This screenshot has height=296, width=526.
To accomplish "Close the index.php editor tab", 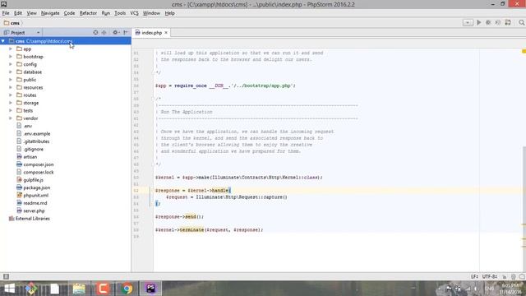I will (x=166, y=33).
